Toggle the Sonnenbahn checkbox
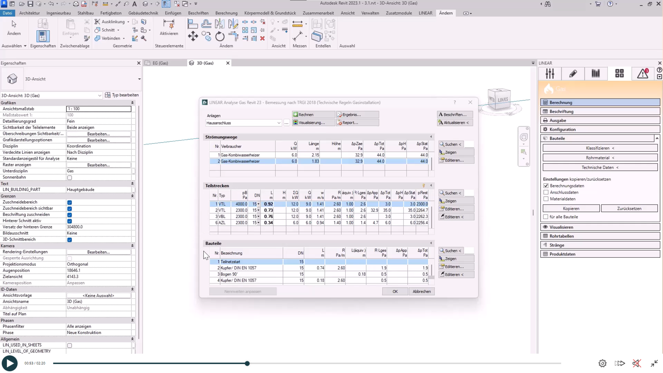Viewport: 663px width, 373px height. click(69, 178)
